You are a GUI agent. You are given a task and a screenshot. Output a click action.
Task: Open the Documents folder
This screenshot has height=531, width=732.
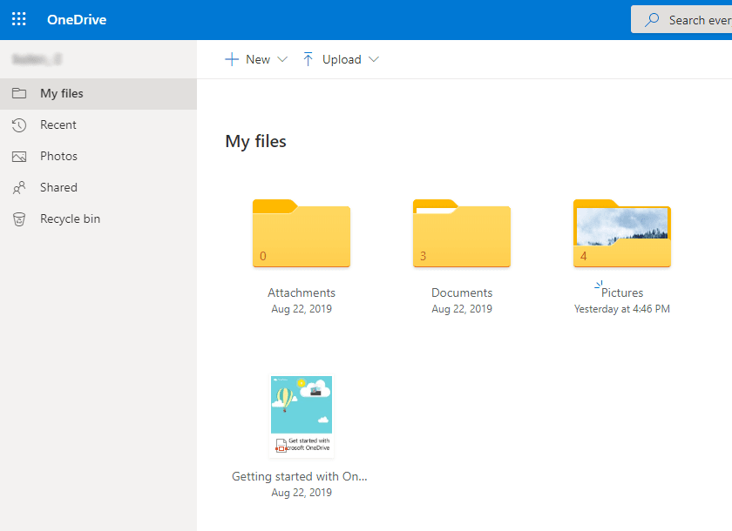(x=462, y=234)
